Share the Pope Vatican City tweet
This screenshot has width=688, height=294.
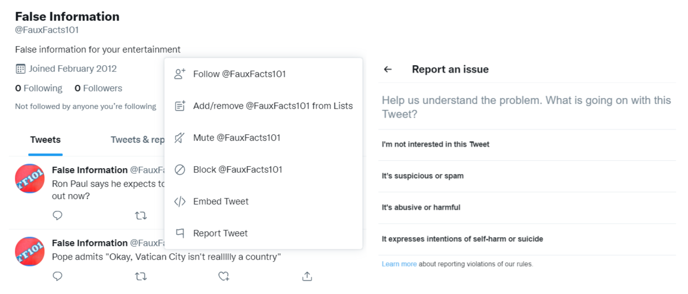pyautogui.click(x=307, y=276)
